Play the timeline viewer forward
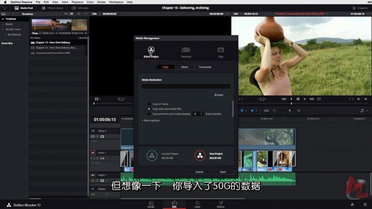 305,99
